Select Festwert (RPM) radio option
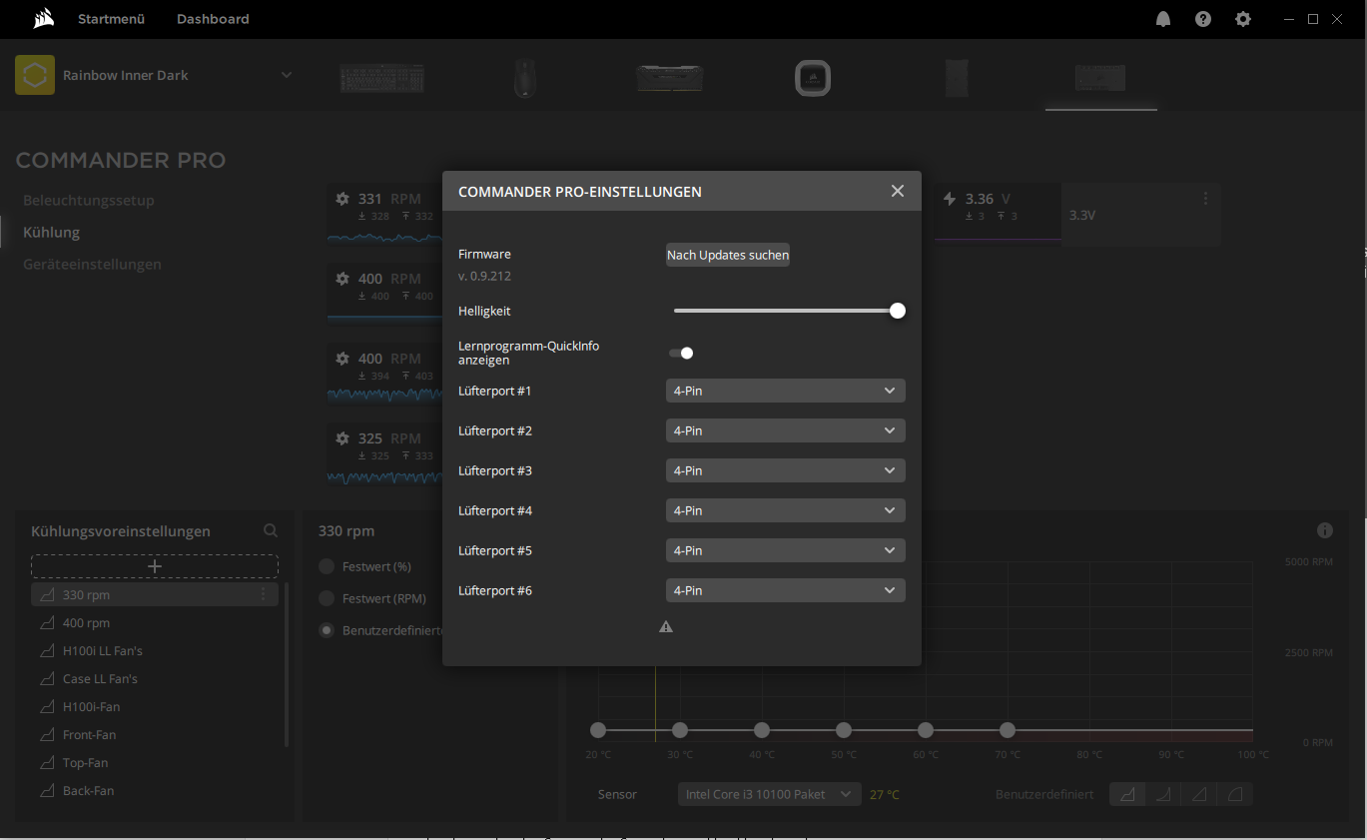 [x=327, y=598]
